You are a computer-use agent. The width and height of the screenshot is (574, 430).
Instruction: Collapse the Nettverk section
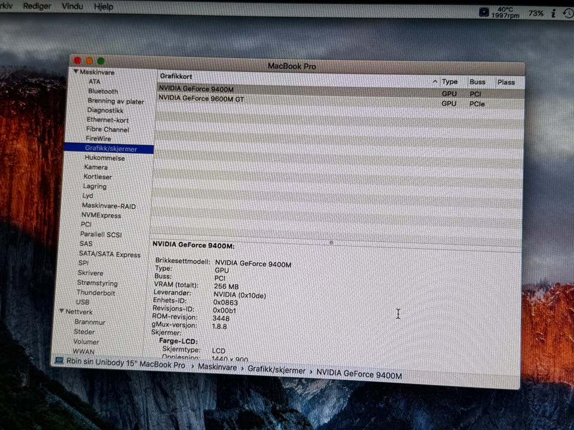62,311
